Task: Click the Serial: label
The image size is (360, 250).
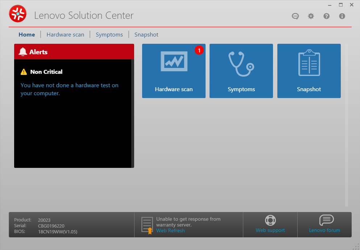Action: coord(20,226)
